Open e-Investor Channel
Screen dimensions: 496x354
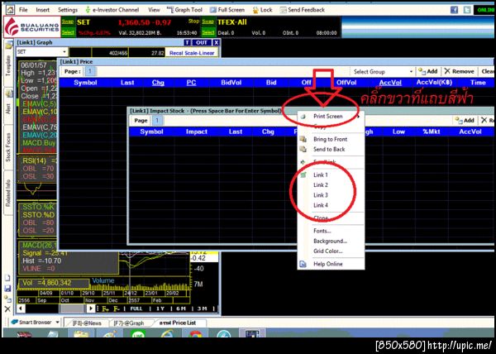point(112,10)
